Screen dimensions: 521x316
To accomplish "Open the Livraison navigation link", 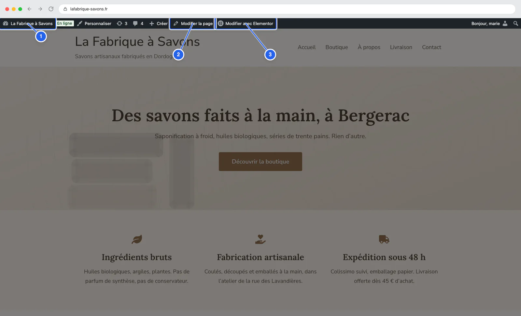I will coord(401,47).
